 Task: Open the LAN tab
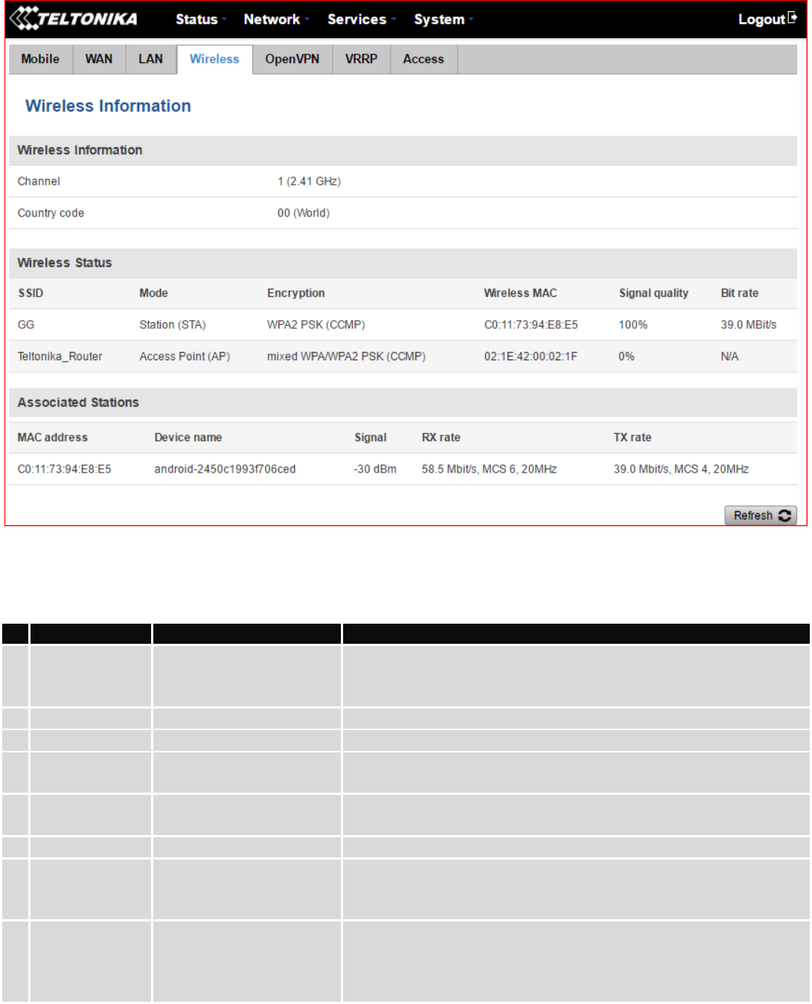[150, 59]
